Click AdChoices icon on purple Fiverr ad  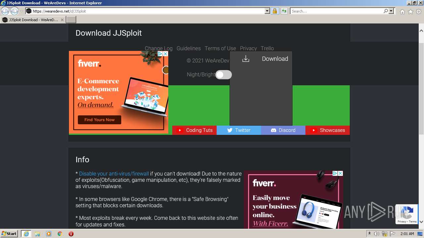335,173
